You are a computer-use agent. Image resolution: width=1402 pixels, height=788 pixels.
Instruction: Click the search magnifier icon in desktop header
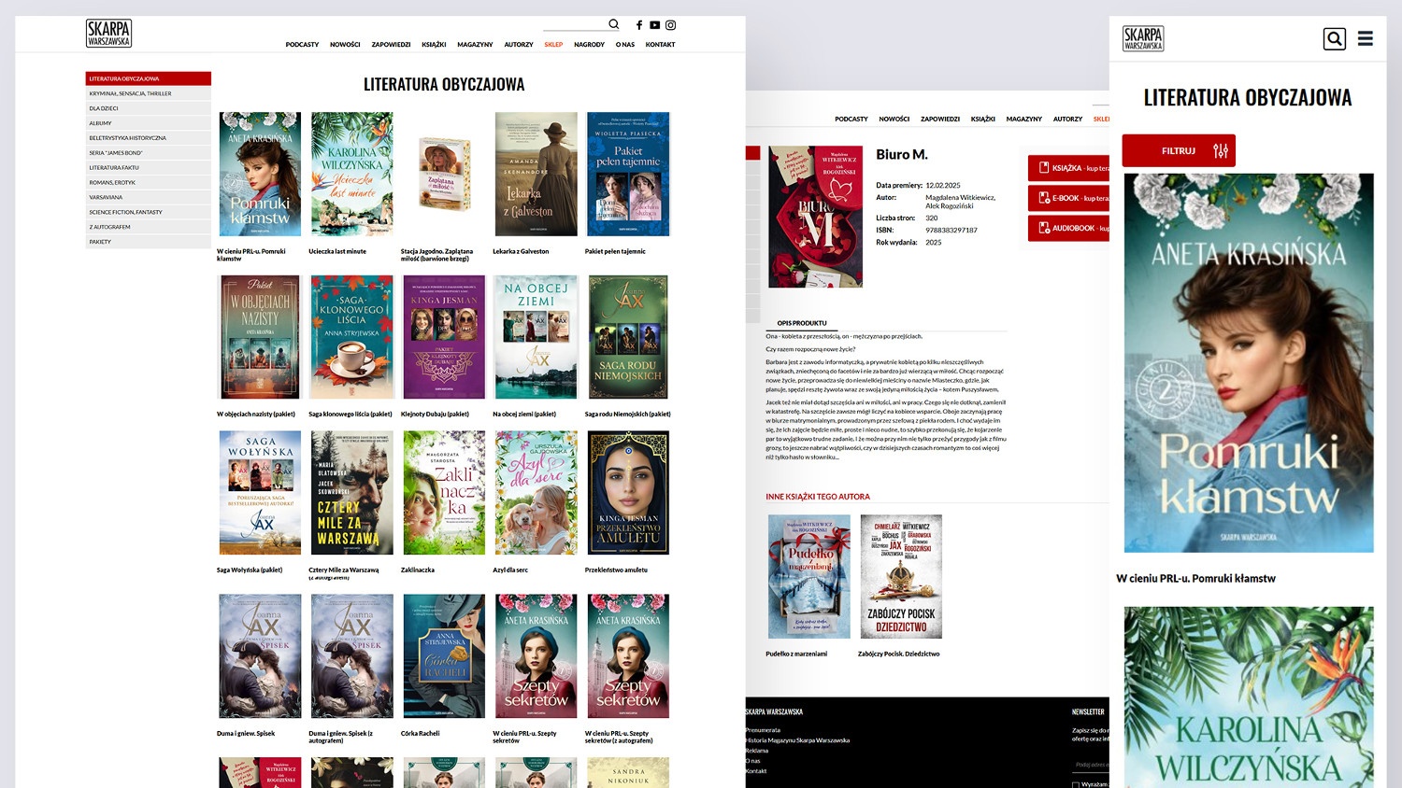(x=614, y=24)
